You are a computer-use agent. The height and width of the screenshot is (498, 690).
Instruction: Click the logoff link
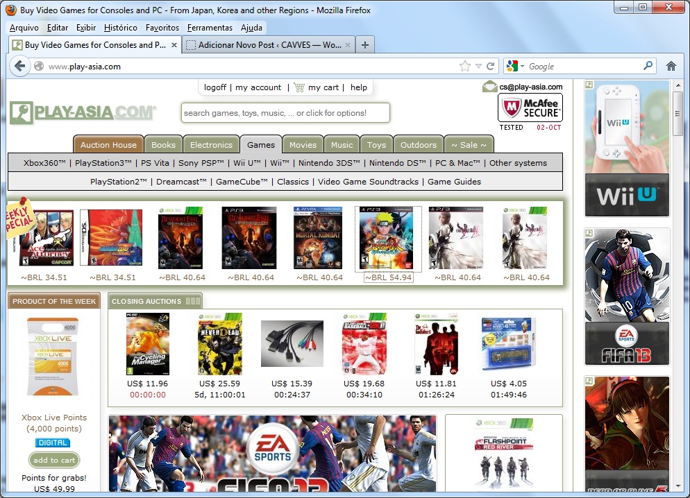pos(215,87)
